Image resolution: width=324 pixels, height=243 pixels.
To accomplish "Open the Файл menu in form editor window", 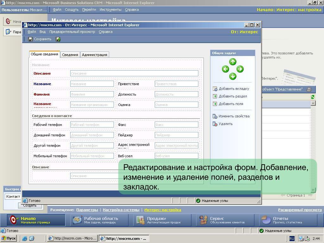I will (x=32, y=32).
